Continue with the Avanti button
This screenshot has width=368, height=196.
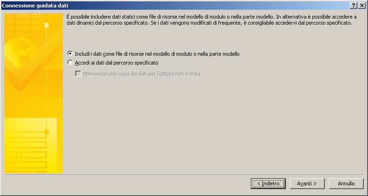307,183
